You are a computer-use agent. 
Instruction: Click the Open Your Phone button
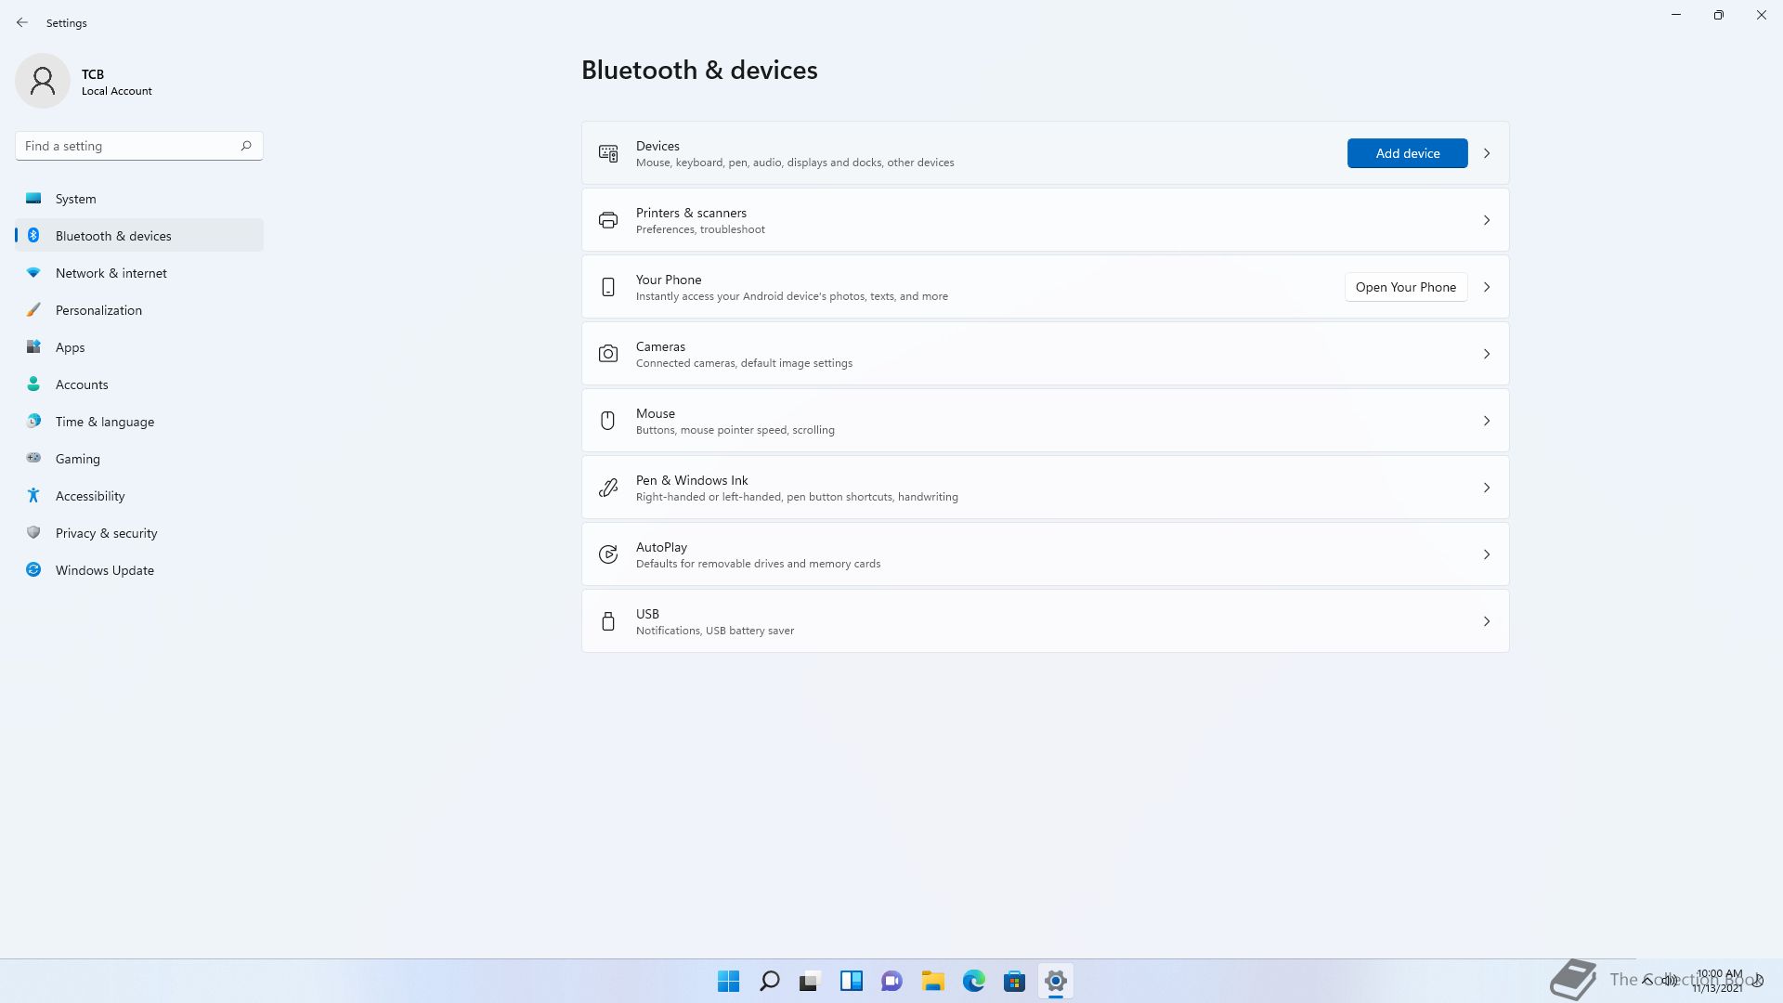point(1406,287)
